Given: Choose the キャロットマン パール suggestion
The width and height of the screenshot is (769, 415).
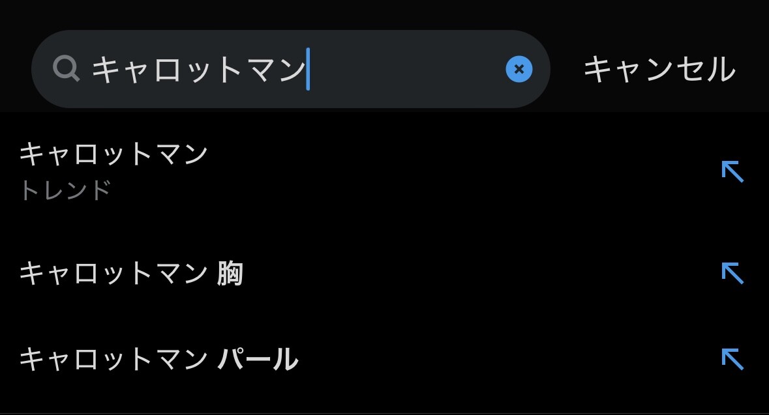Looking at the screenshot, I should pyautogui.click(x=385, y=359).
